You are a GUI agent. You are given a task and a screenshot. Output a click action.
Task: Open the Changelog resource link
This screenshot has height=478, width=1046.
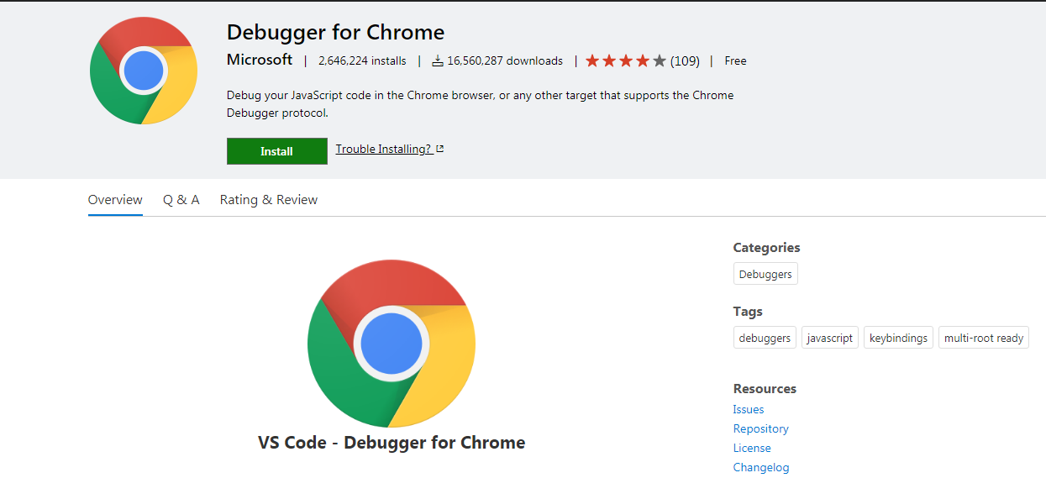[761, 467]
